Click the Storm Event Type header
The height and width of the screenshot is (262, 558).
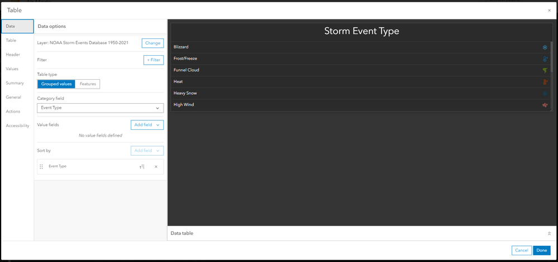coord(361,31)
